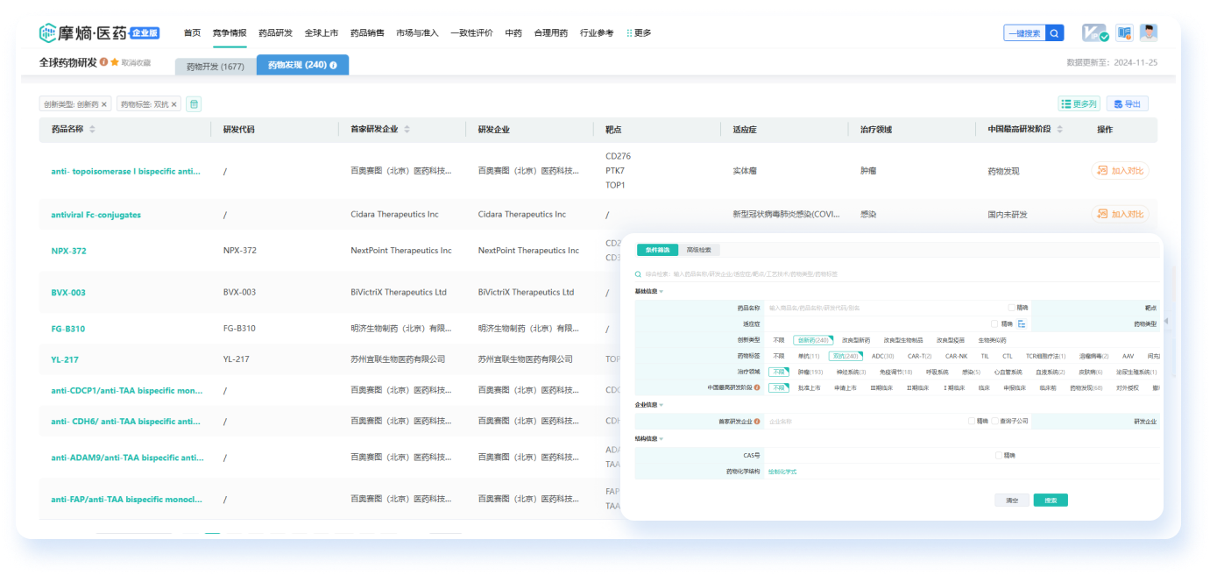Check 精确 box for 药品名称
Image resolution: width=1210 pixels, height=575 pixels.
click(1012, 308)
